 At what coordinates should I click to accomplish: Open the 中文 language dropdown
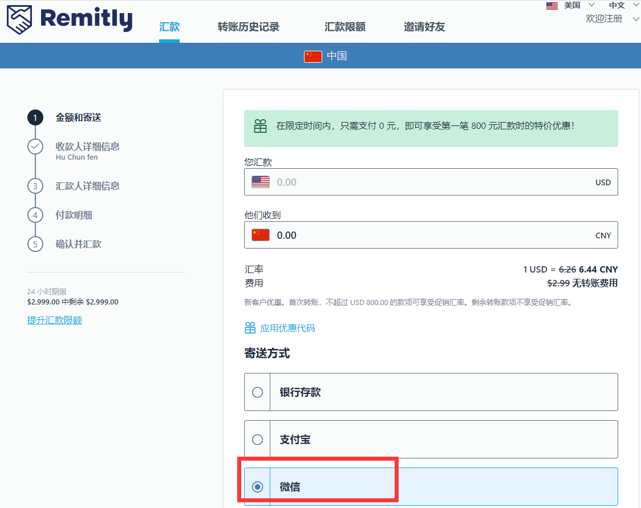click(623, 6)
